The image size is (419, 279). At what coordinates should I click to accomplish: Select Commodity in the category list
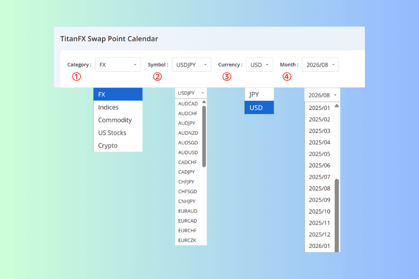click(118, 120)
